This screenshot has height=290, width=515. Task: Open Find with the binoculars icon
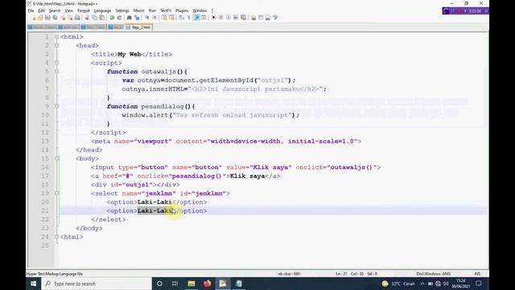coord(129,18)
